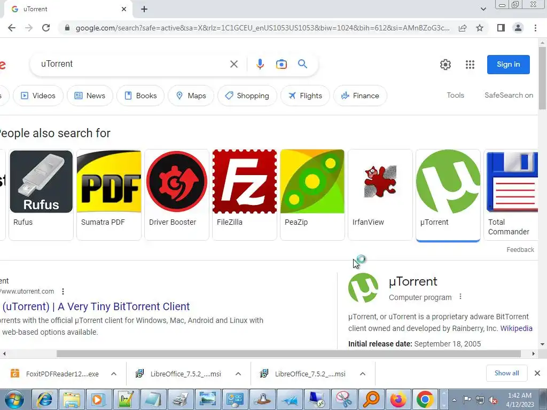Switch to Maps results
This screenshot has width=547, height=410.
pos(191,96)
